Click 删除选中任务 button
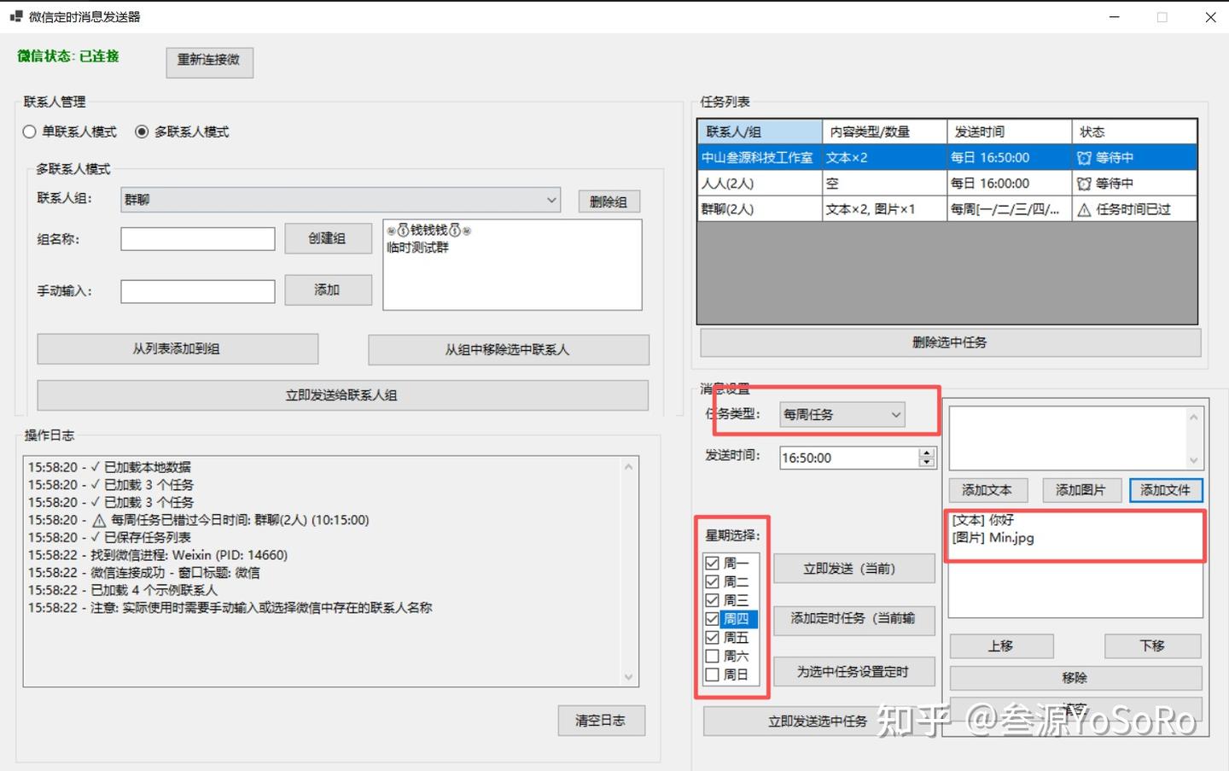 click(x=950, y=342)
